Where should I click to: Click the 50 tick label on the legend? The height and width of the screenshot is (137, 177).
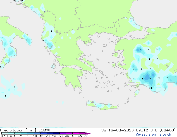pyautogui.click(x=86, y=136)
